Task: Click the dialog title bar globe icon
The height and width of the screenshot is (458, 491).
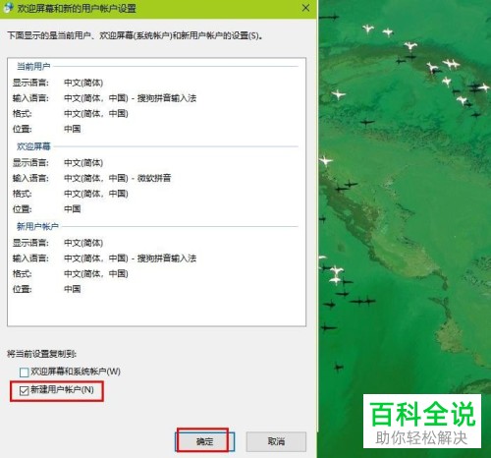Action: [x=8, y=8]
